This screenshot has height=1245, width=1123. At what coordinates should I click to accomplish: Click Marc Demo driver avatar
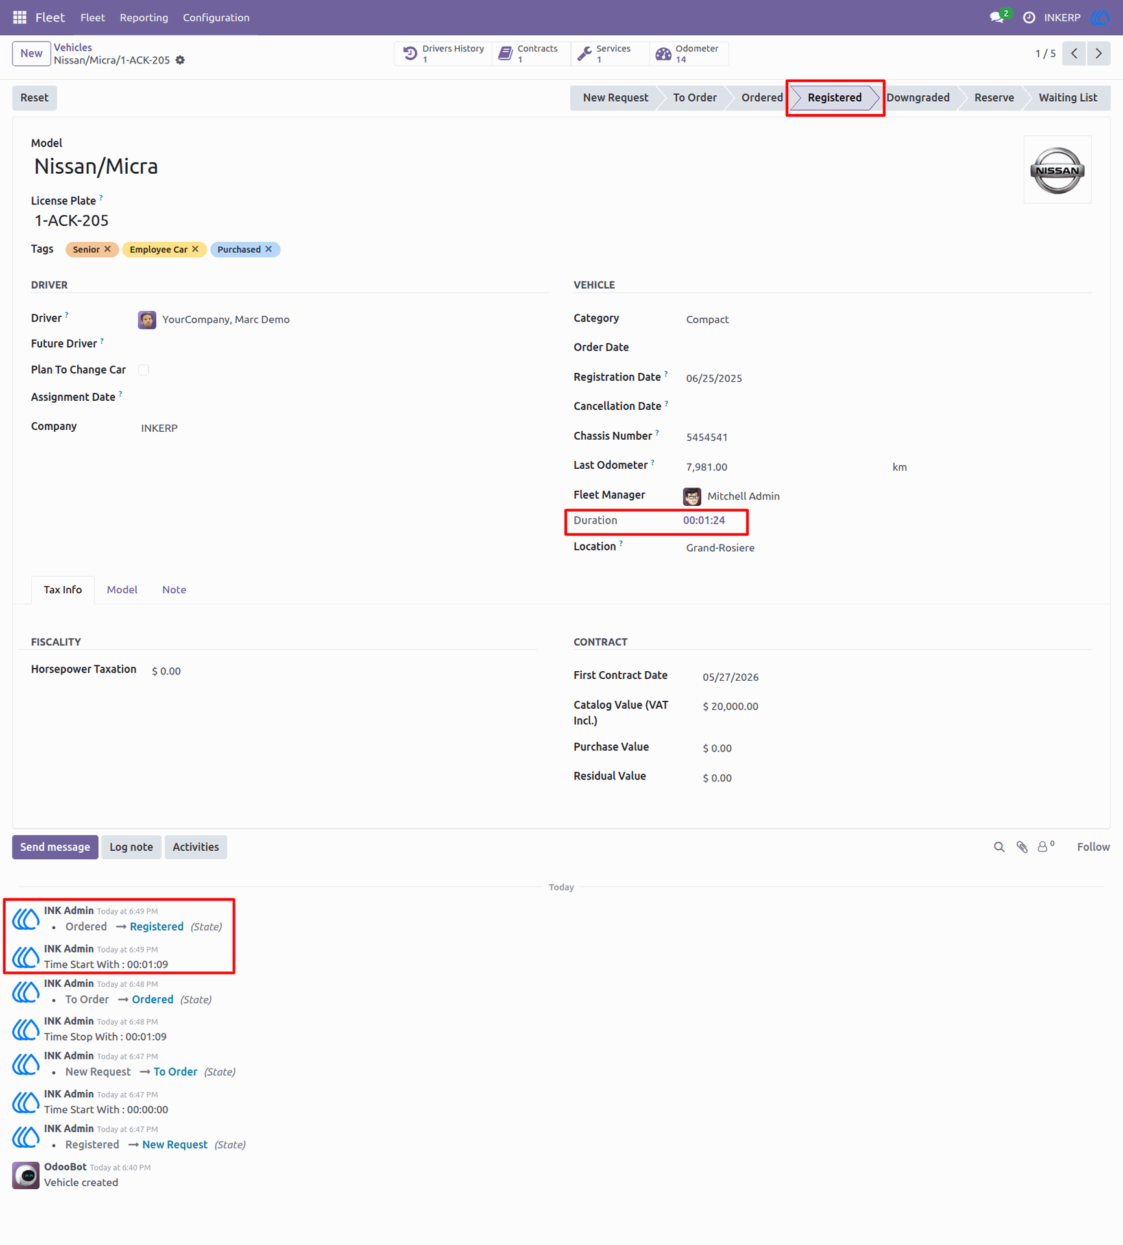click(x=147, y=320)
